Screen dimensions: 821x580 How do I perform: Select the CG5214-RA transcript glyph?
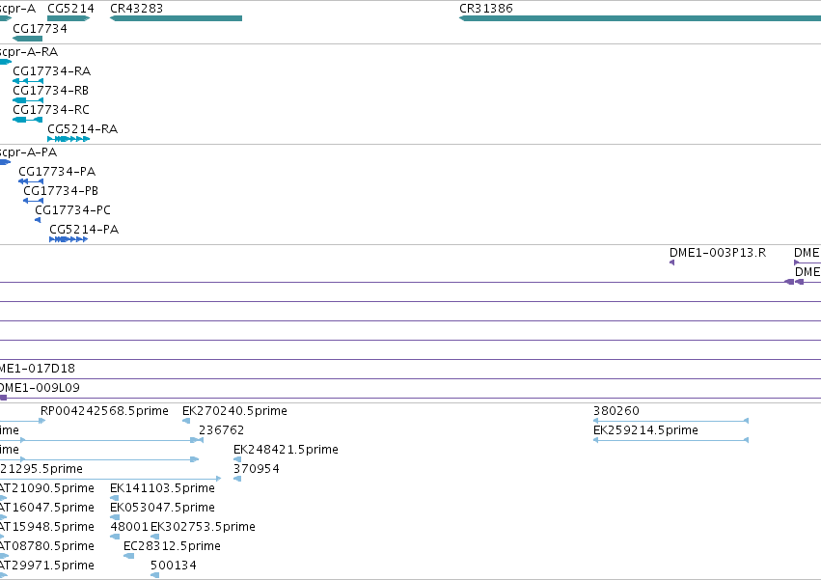pyautogui.click(x=68, y=139)
